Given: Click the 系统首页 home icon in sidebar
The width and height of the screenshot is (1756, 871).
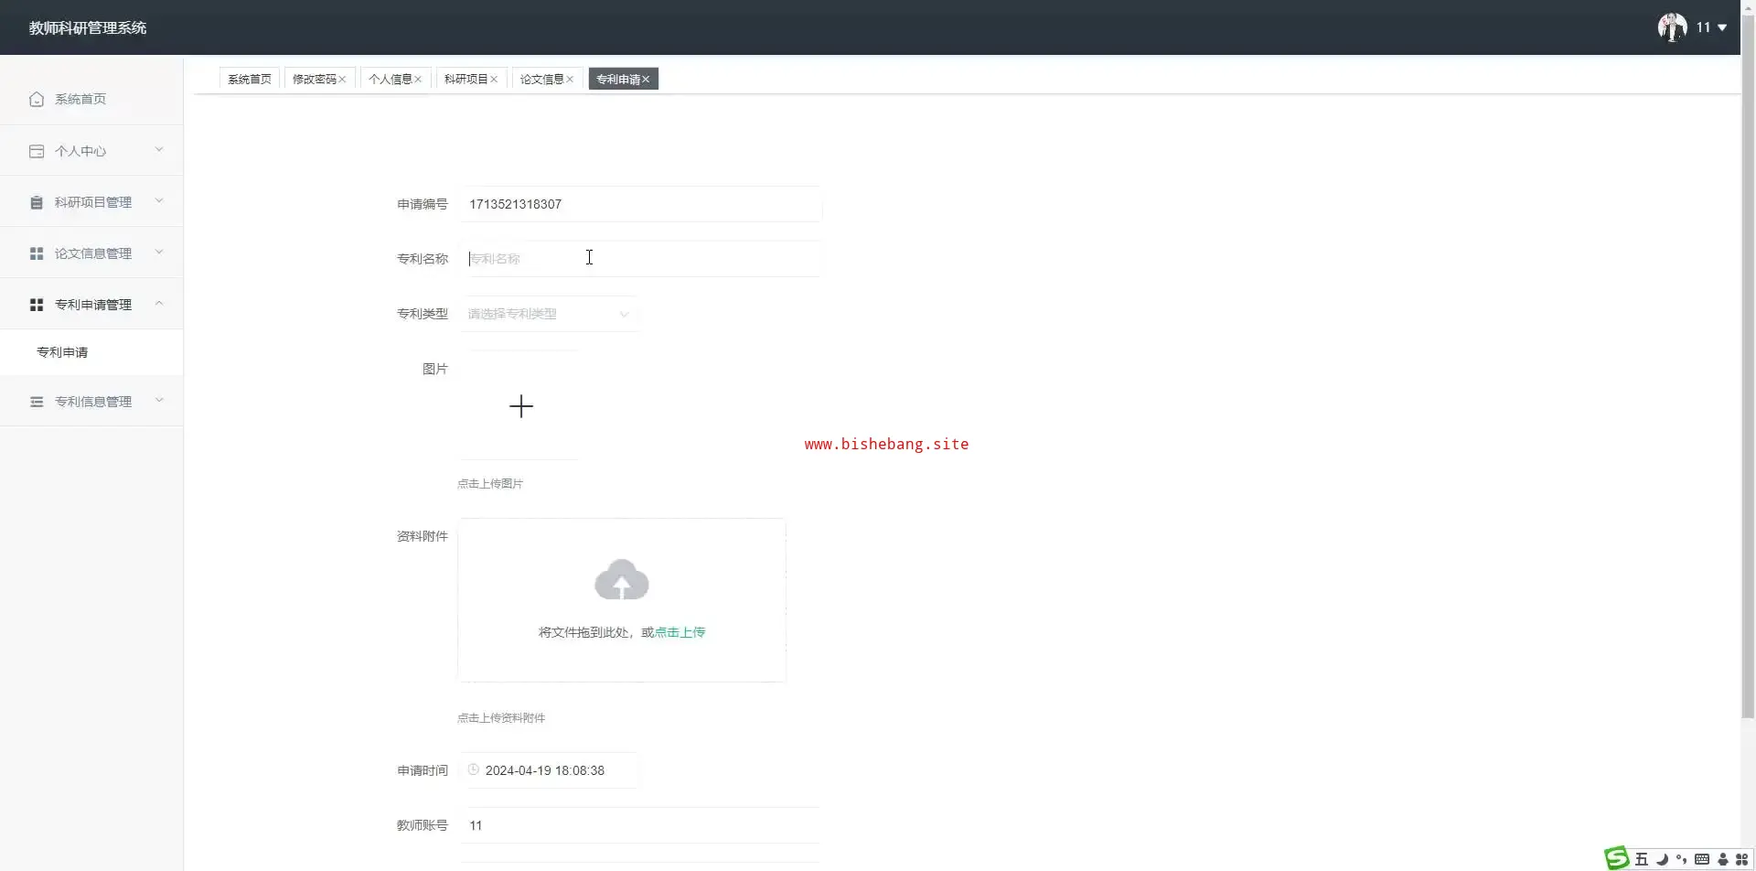Looking at the screenshot, I should (x=37, y=99).
